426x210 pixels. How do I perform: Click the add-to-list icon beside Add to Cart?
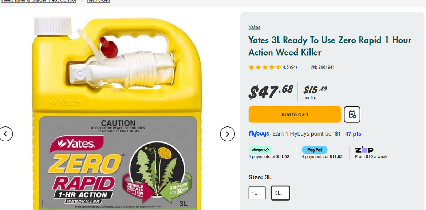[x=352, y=114]
